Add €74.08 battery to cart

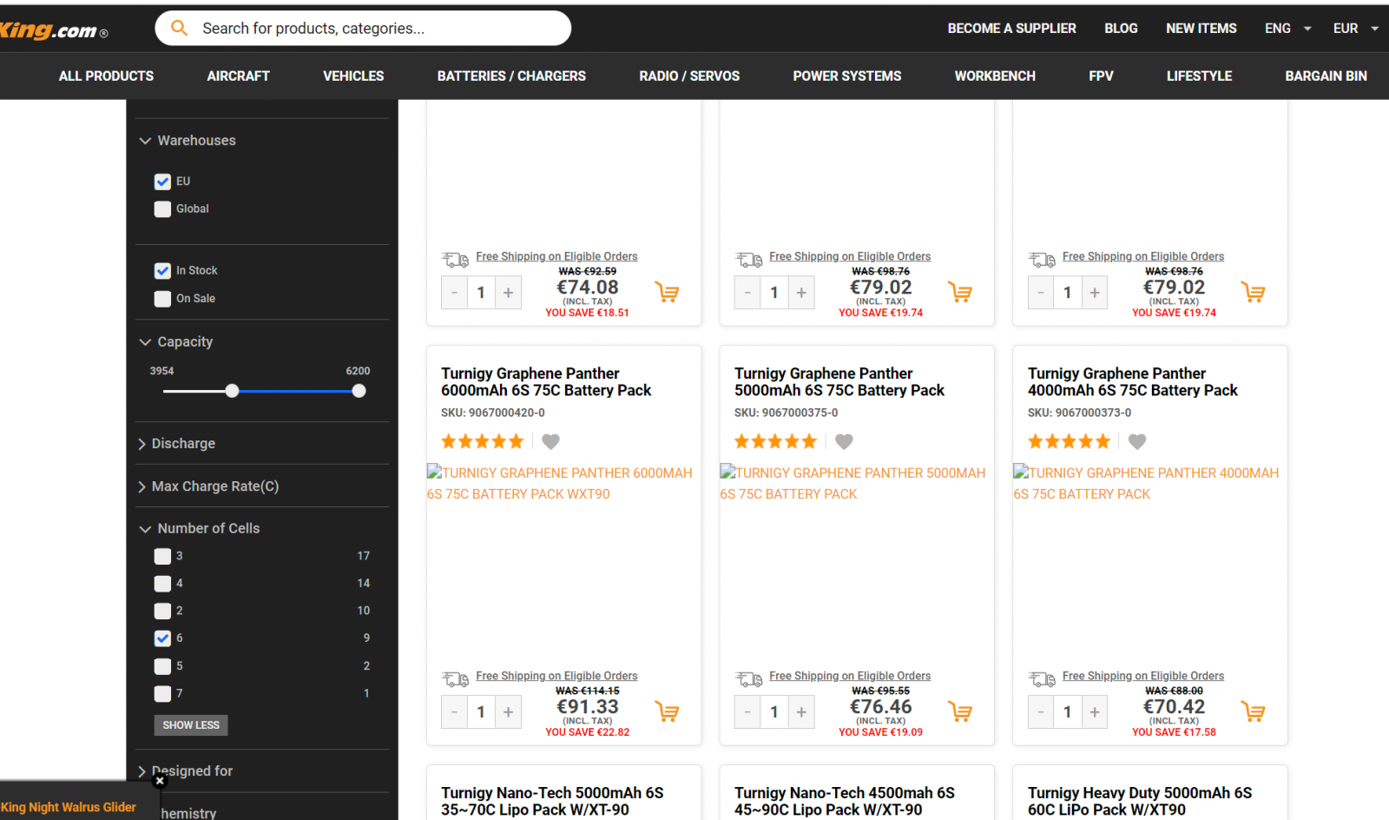coord(667,293)
